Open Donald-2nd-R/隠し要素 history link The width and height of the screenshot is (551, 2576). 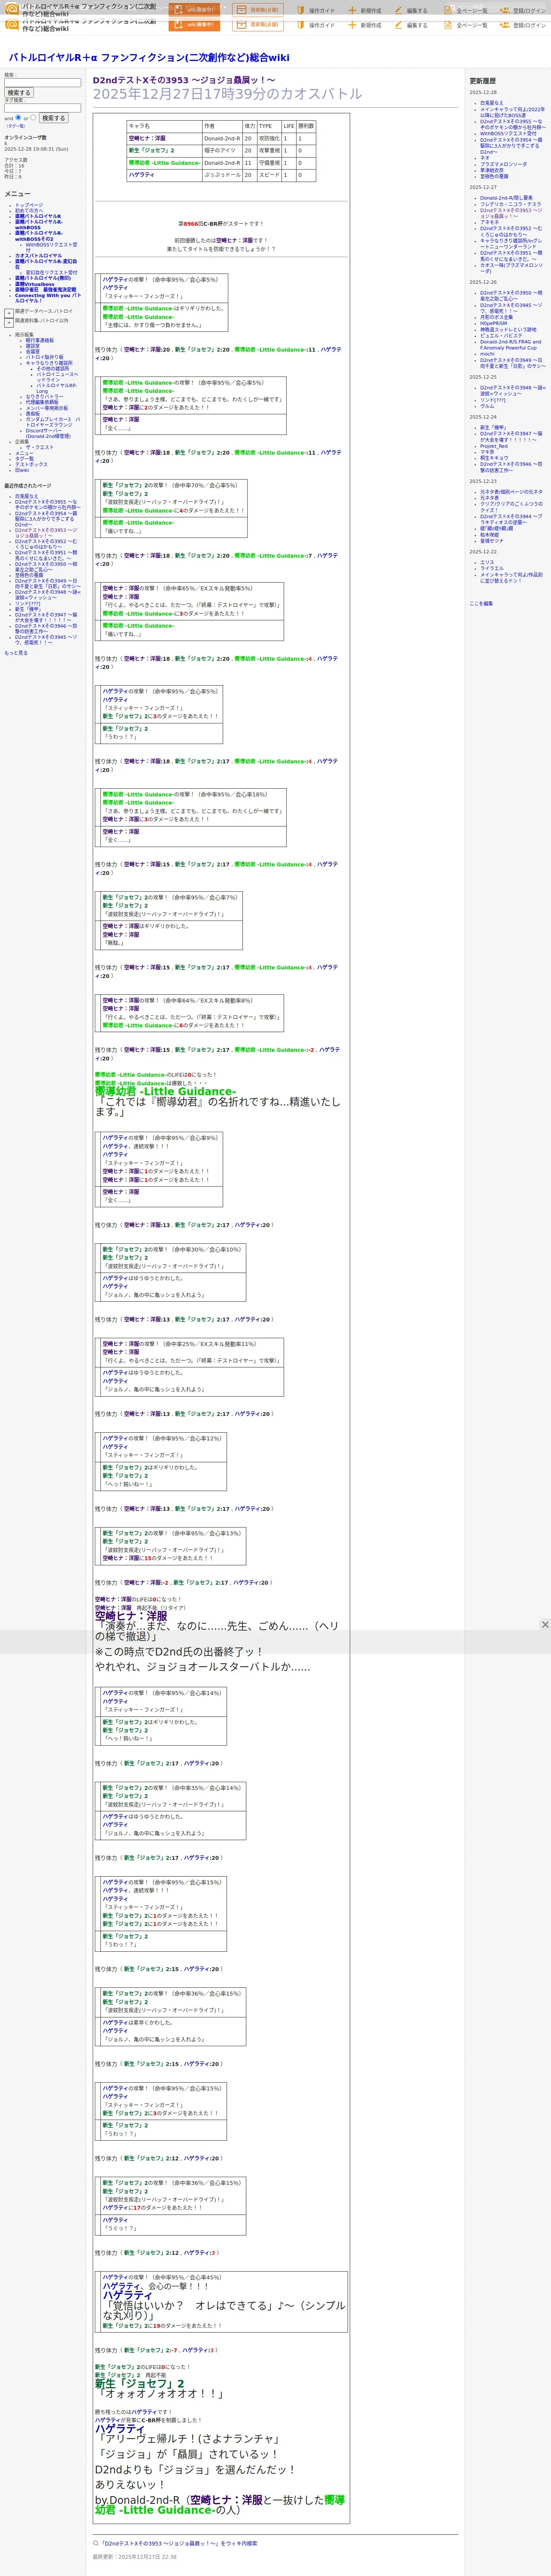(x=506, y=198)
